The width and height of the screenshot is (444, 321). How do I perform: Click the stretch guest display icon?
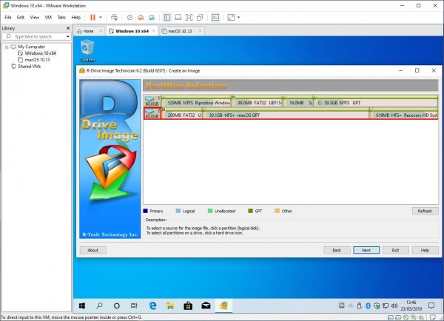coord(231,18)
